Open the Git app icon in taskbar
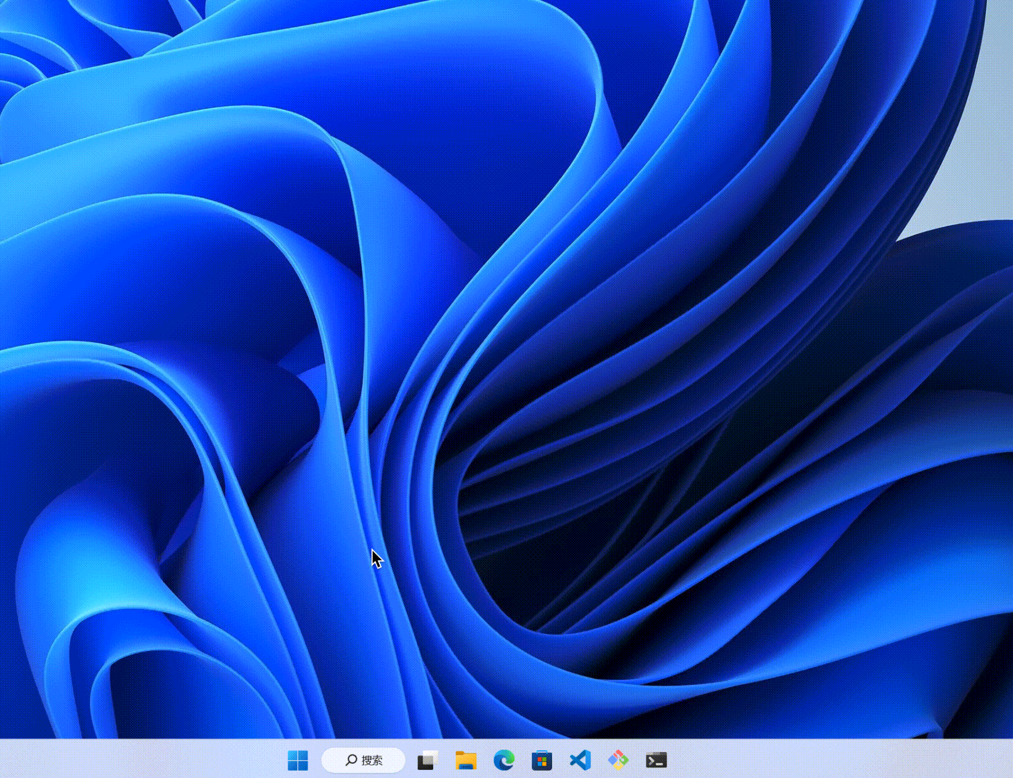 click(618, 760)
